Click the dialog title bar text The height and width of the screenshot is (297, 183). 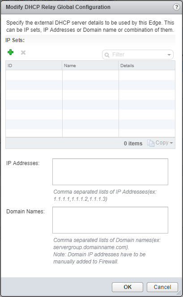coord(58,7)
